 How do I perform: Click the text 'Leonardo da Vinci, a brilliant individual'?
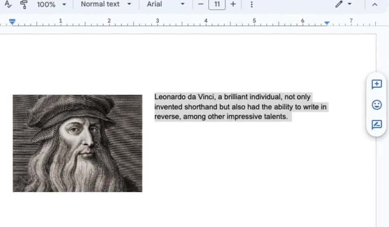pyautogui.click(x=218, y=97)
